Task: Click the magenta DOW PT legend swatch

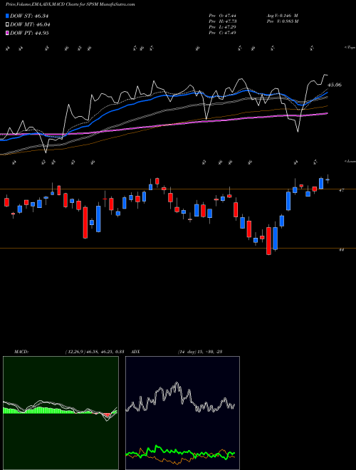Action: click(x=8, y=33)
